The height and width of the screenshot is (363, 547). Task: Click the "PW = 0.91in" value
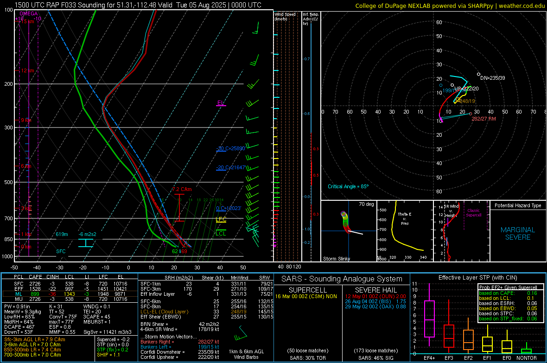point(17,306)
